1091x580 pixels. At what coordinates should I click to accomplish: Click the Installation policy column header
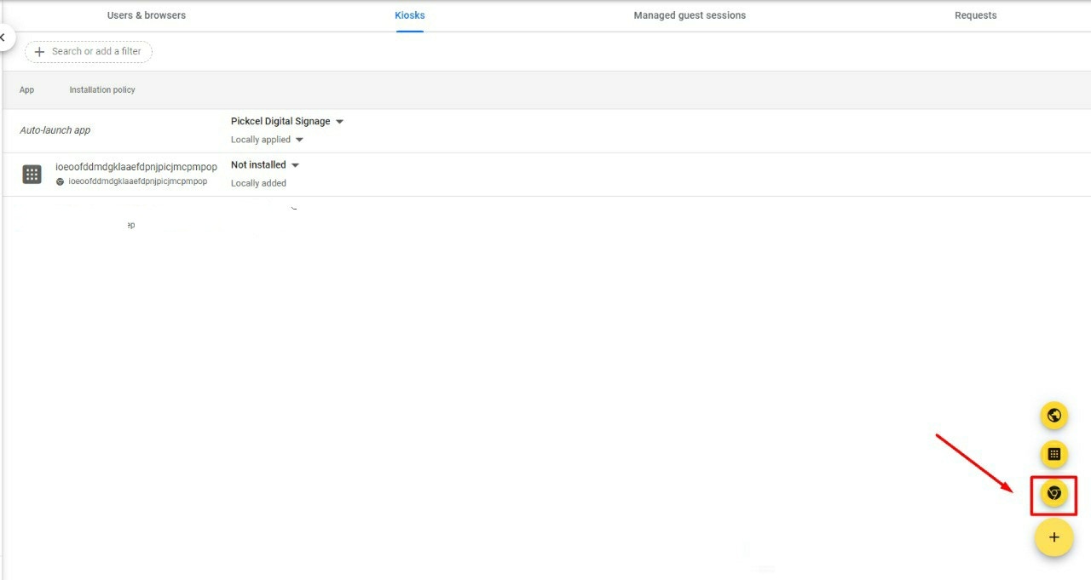pos(101,89)
